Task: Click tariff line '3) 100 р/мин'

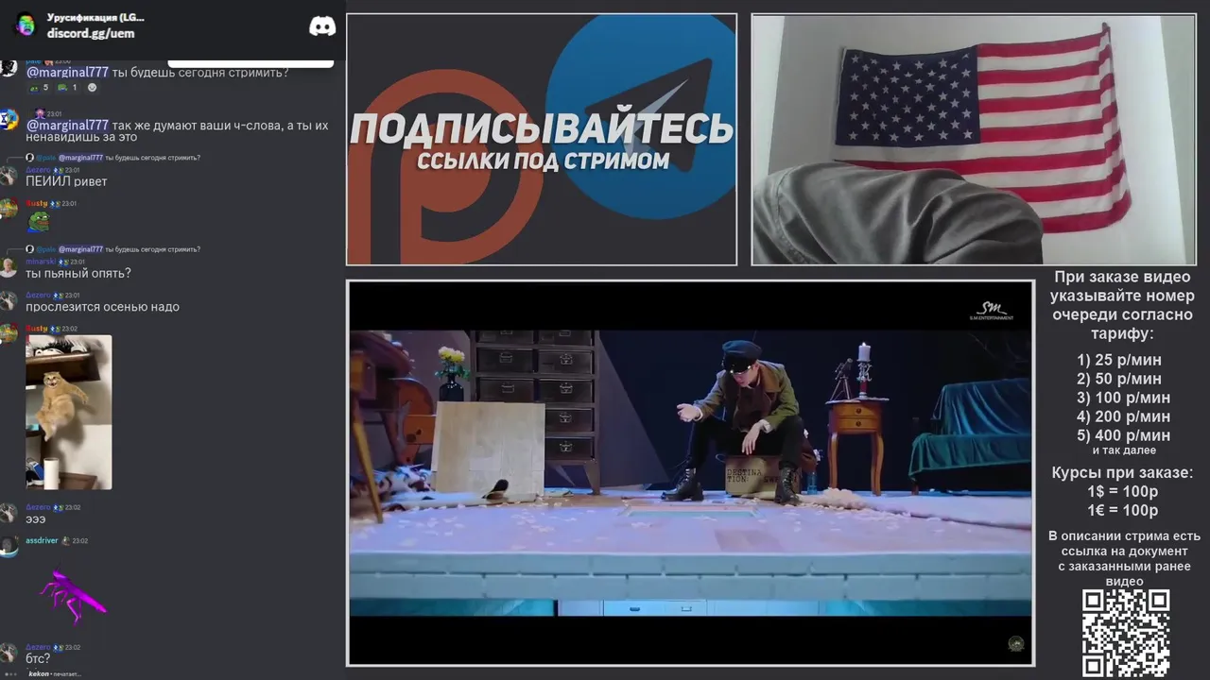Action: point(1123,398)
